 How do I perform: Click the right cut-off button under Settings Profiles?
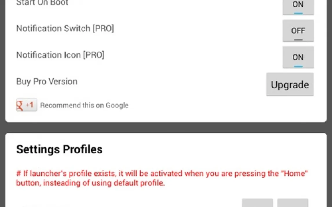pyautogui.click(x=293, y=203)
